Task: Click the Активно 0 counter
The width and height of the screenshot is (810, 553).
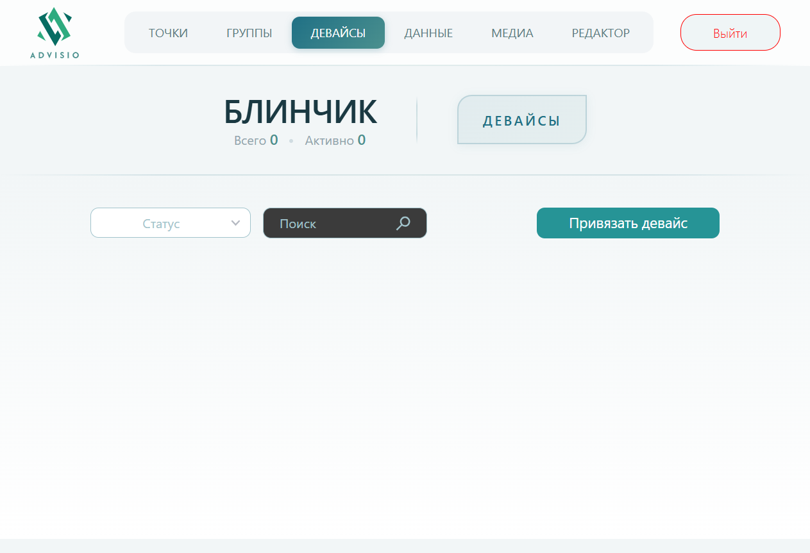Action: tap(335, 140)
